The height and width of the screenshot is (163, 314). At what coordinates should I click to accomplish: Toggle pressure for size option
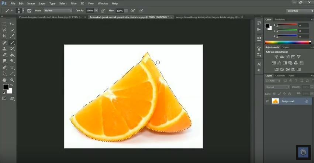[141, 11]
